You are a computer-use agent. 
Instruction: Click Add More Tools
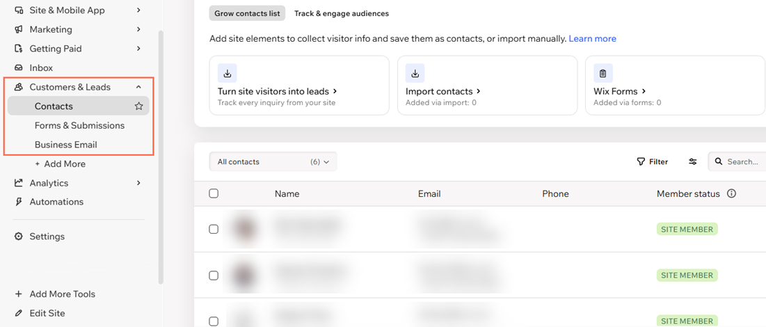(63, 294)
